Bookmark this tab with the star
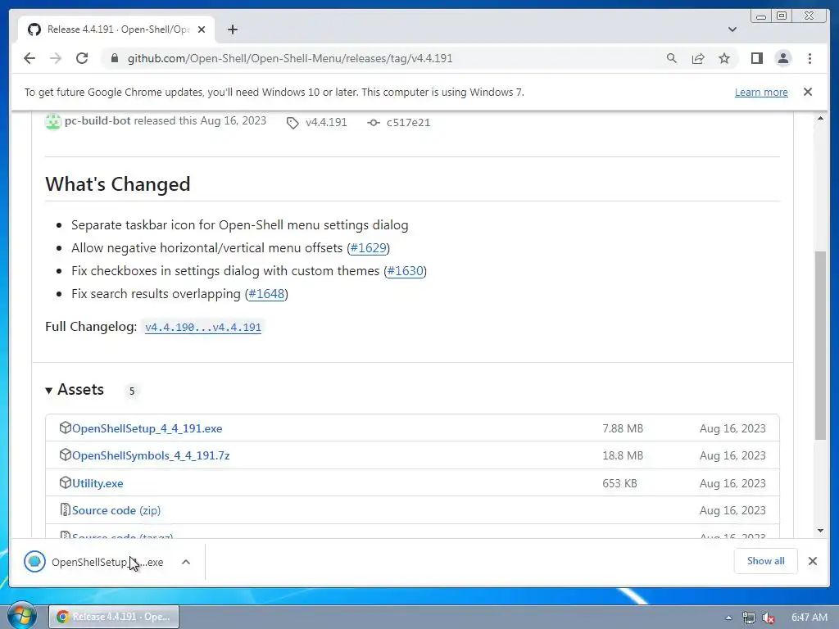The height and width of the screenshot is (629, 839). pyautogui.click(x=724, y=58)
